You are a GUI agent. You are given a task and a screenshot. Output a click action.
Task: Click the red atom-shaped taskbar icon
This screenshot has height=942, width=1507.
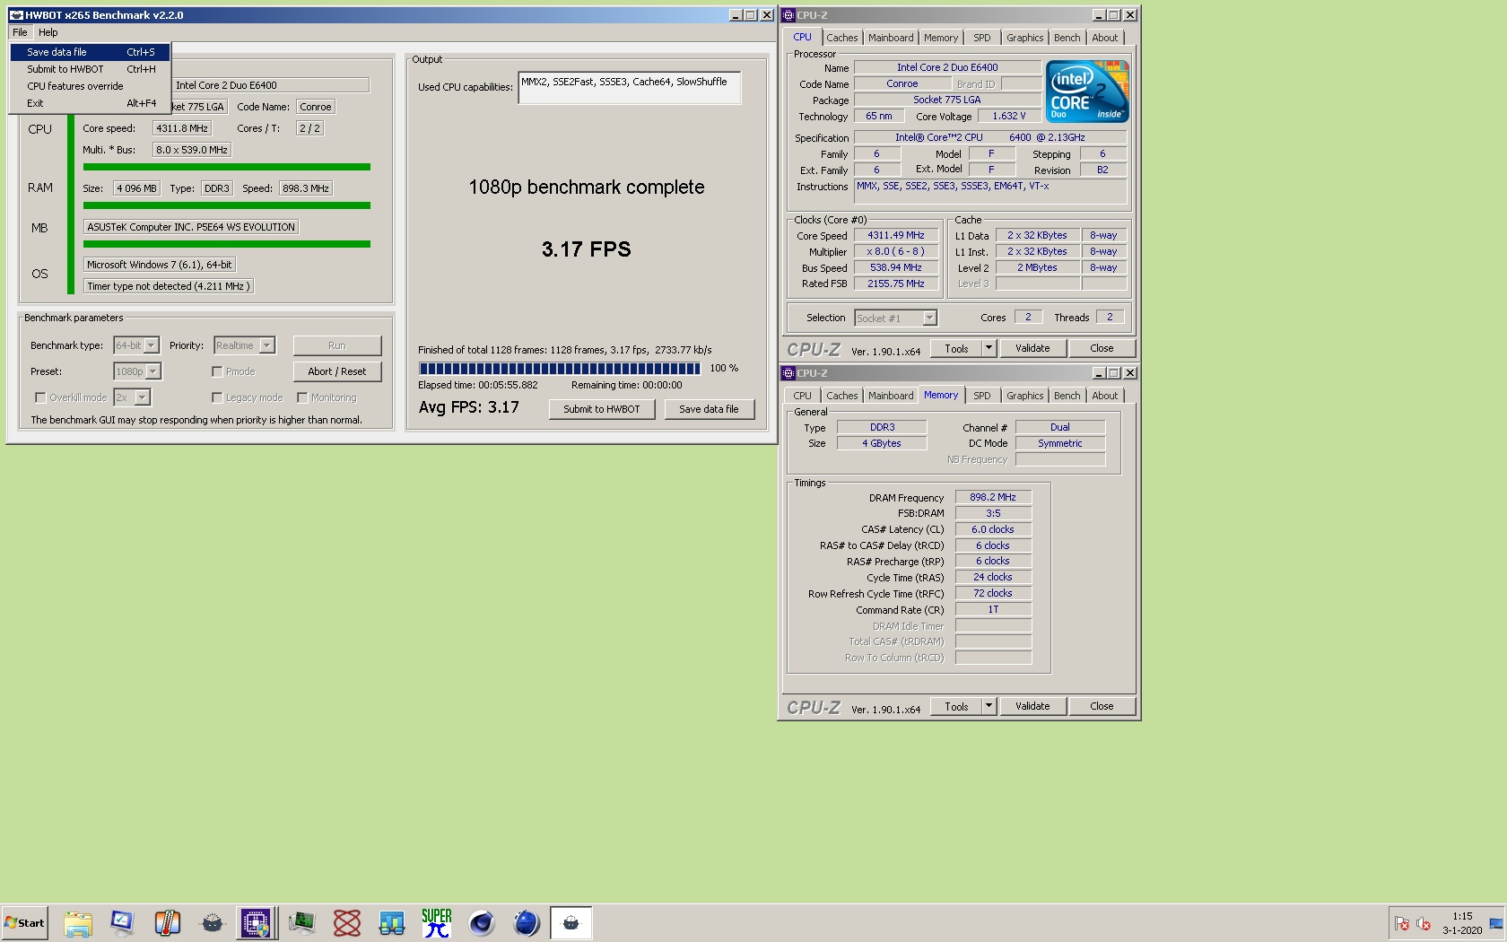click(x=346, y=923)
